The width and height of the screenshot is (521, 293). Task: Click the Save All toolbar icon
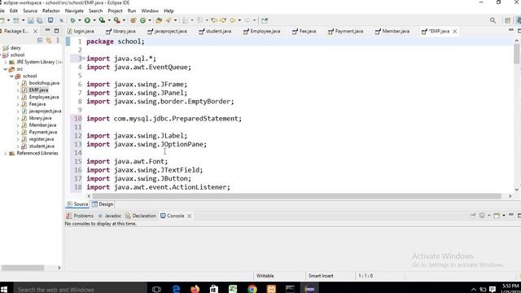[x=40, y=20]
